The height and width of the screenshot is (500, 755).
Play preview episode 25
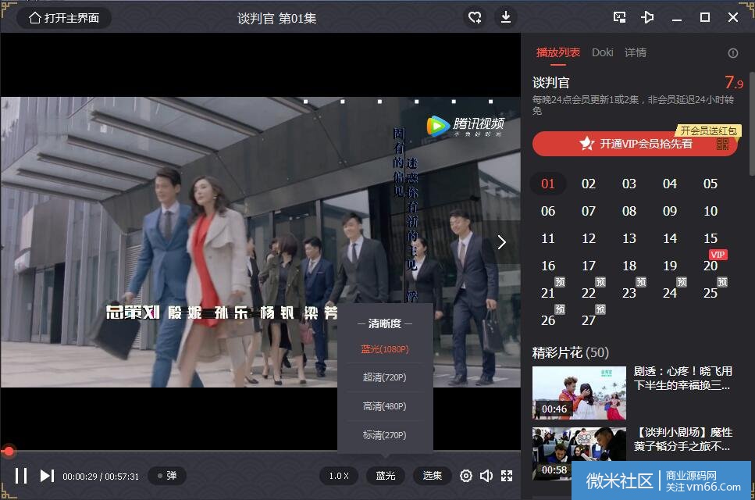click(x=710, y=293)
